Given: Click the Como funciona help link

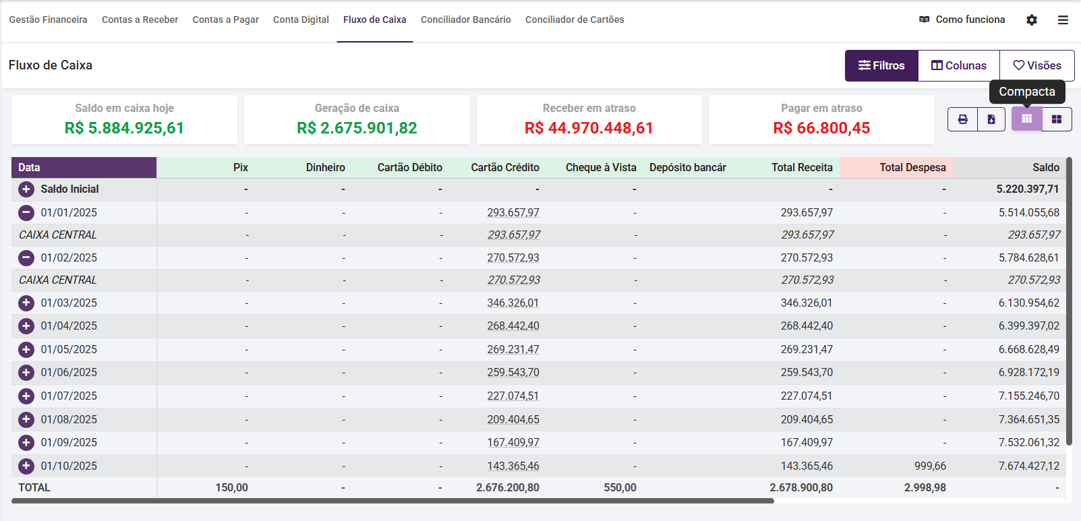Looking at the screenshot, I should [x=962, y=20].
